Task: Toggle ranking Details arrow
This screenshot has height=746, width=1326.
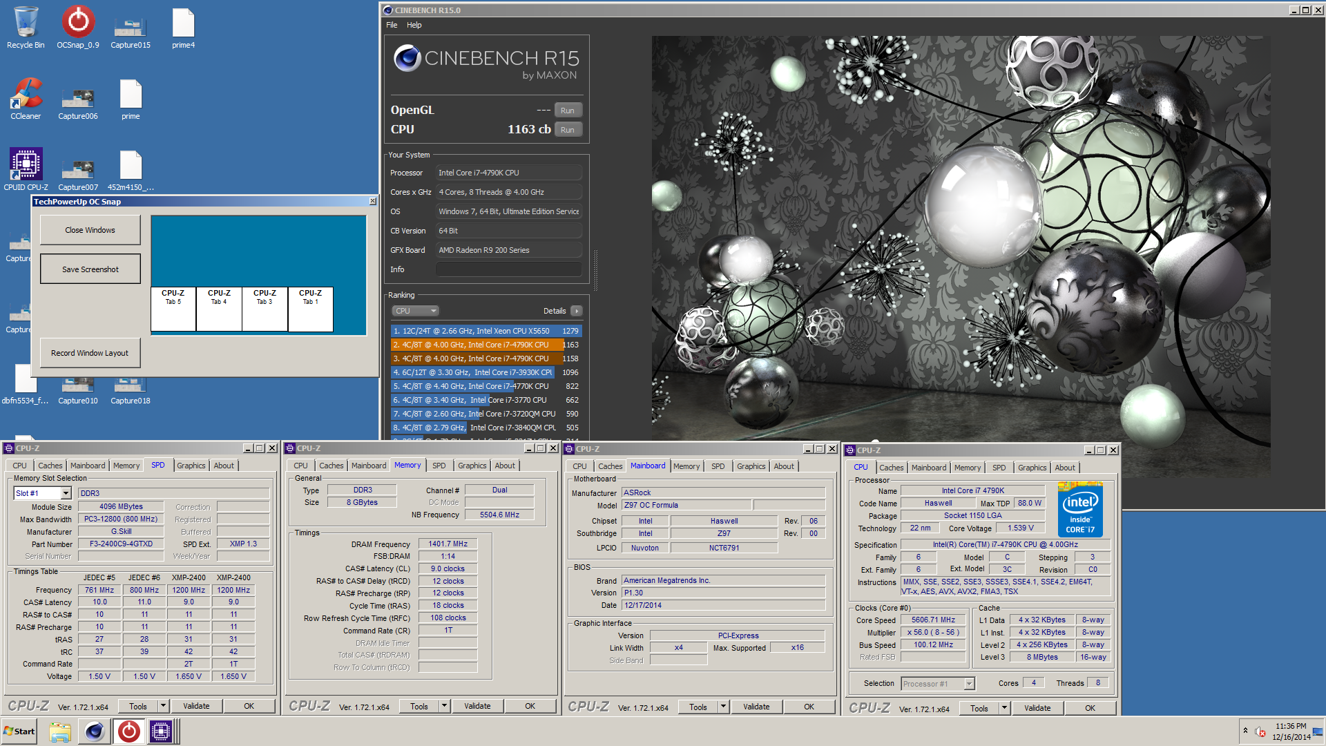Action: (577, 311)
